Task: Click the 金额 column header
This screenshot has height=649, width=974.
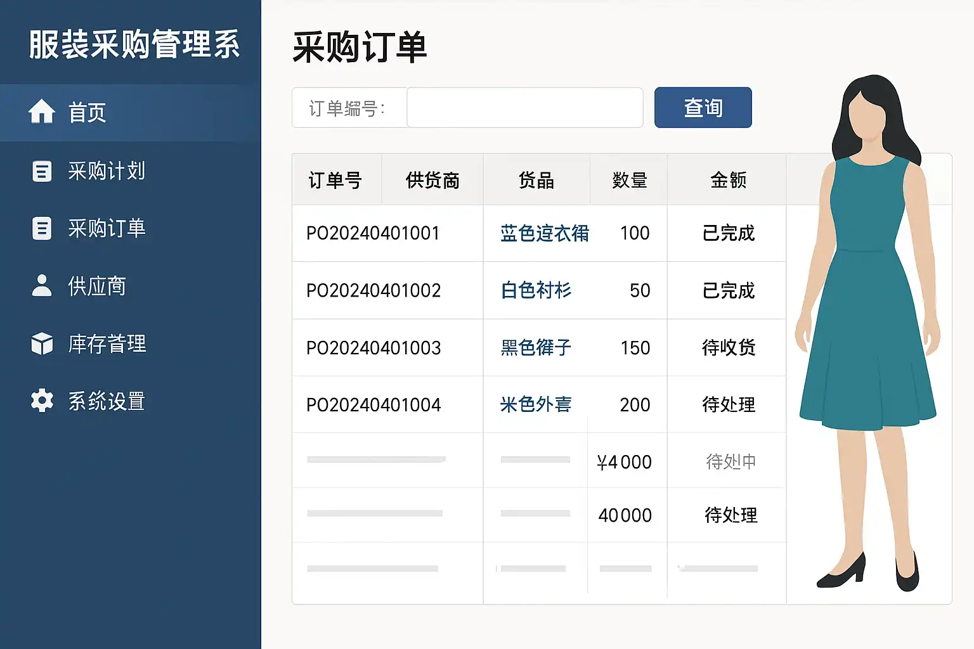Action: coord(728,181)
